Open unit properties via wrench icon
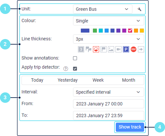The height and width of the screenshot is (136, 165). click(x=139, y=9)
